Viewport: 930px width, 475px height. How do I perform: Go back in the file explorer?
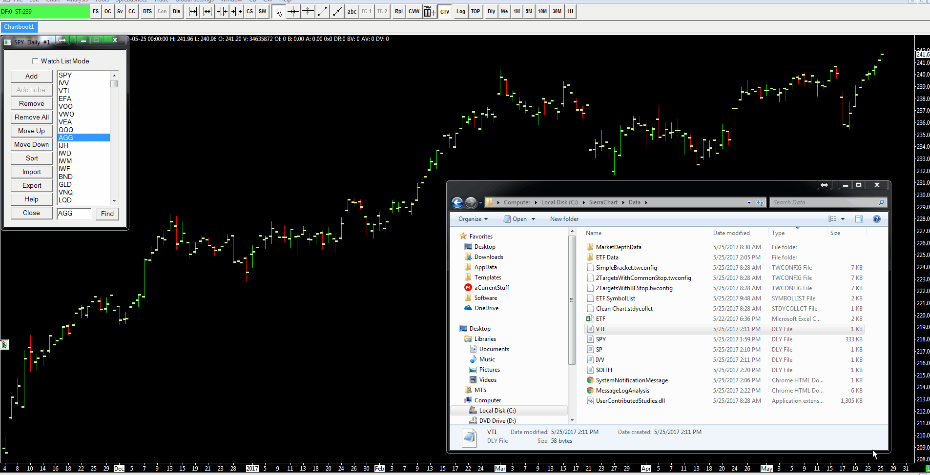tap(457, 202)
